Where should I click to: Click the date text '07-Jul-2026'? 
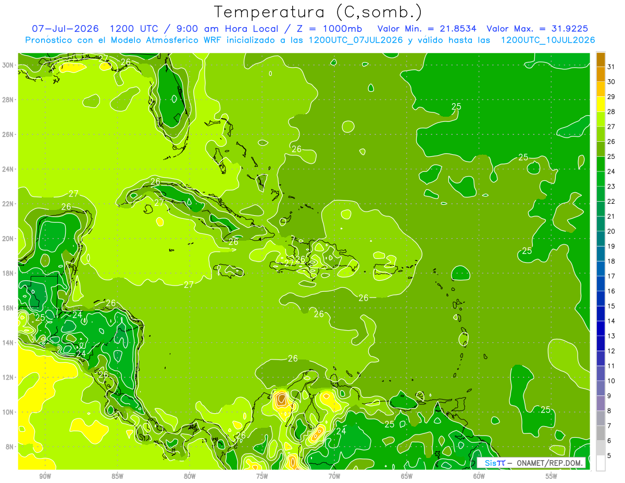click(x=66, y=29)
